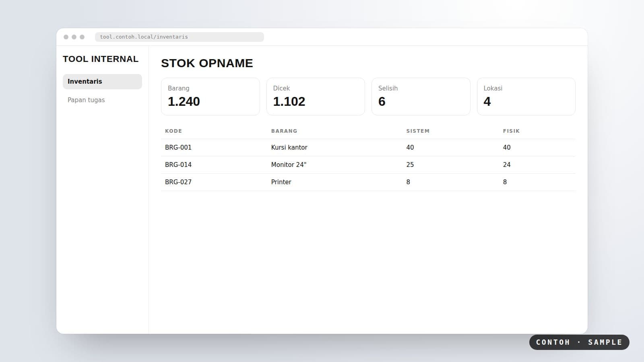Click the KODE column header
Image resolution: width=644 pixels, height=362 pixels.
pyautogui.click(x=173, y=131)
